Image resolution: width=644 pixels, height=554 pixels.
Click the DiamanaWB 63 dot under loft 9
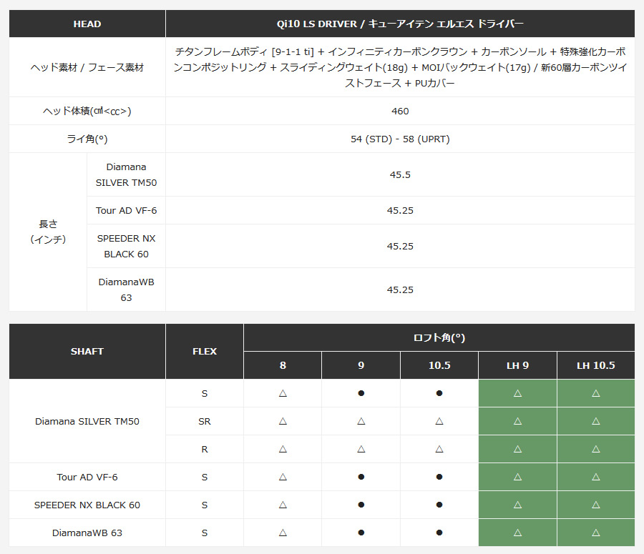click(x=361, y=533)
